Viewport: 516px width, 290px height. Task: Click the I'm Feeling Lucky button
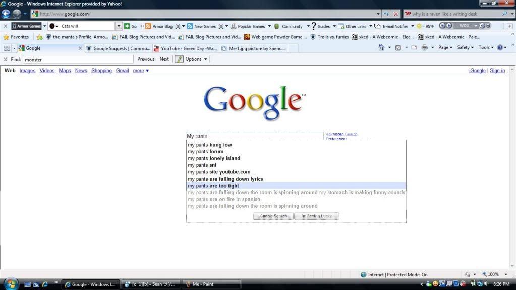point(317,216)
